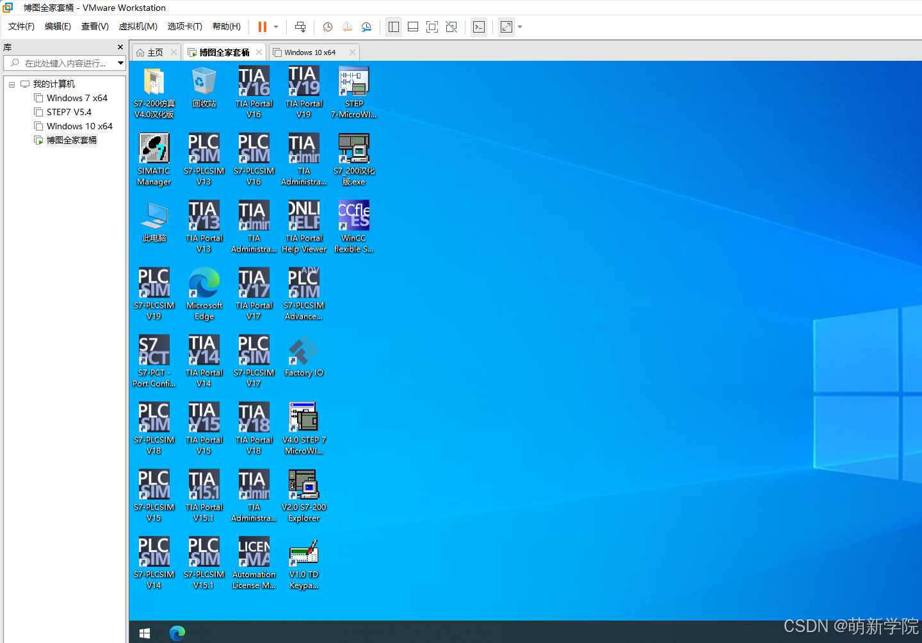Select the TIA Portal V16 shortcut
Screen dimensions: 922x643
click(x=254, y=93)
